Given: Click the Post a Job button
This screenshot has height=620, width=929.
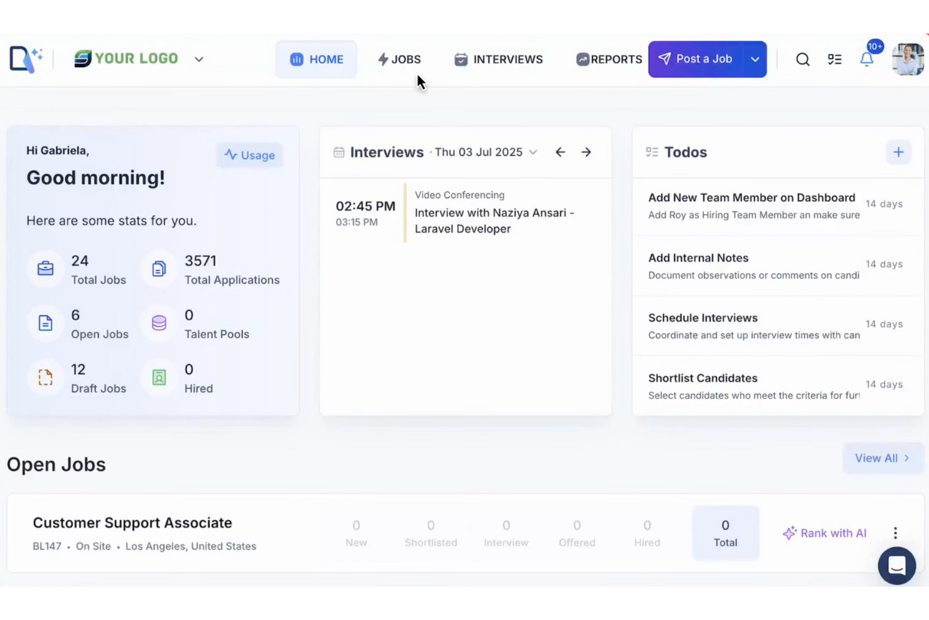Looking at the screenshot, I should point(695,58).
